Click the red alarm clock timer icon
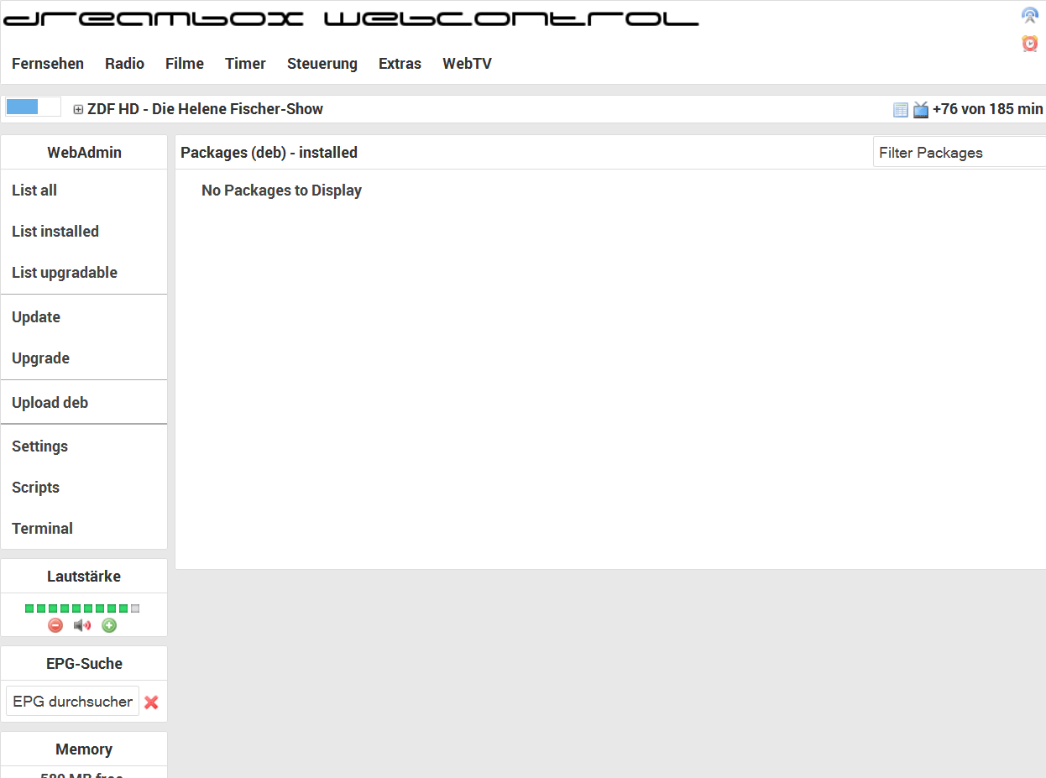1046x778 pixels. click(1029, 44)
